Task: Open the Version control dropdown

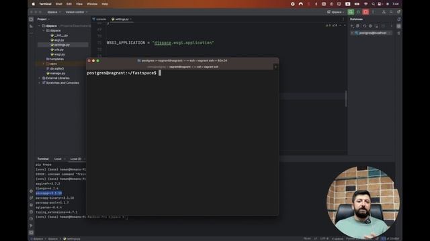Action: [x=76, y=12]
